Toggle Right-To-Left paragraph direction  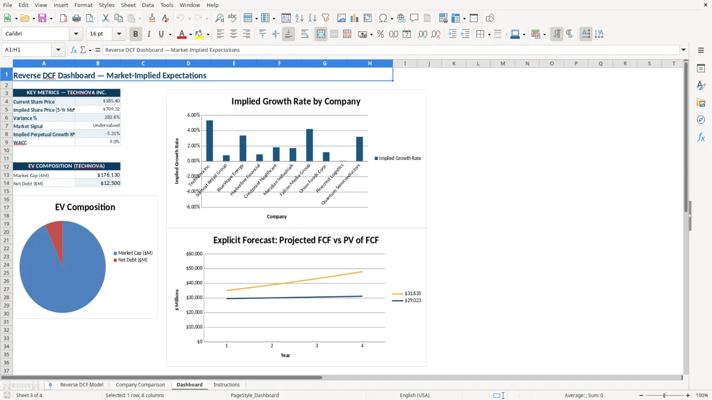click(570, 34)
